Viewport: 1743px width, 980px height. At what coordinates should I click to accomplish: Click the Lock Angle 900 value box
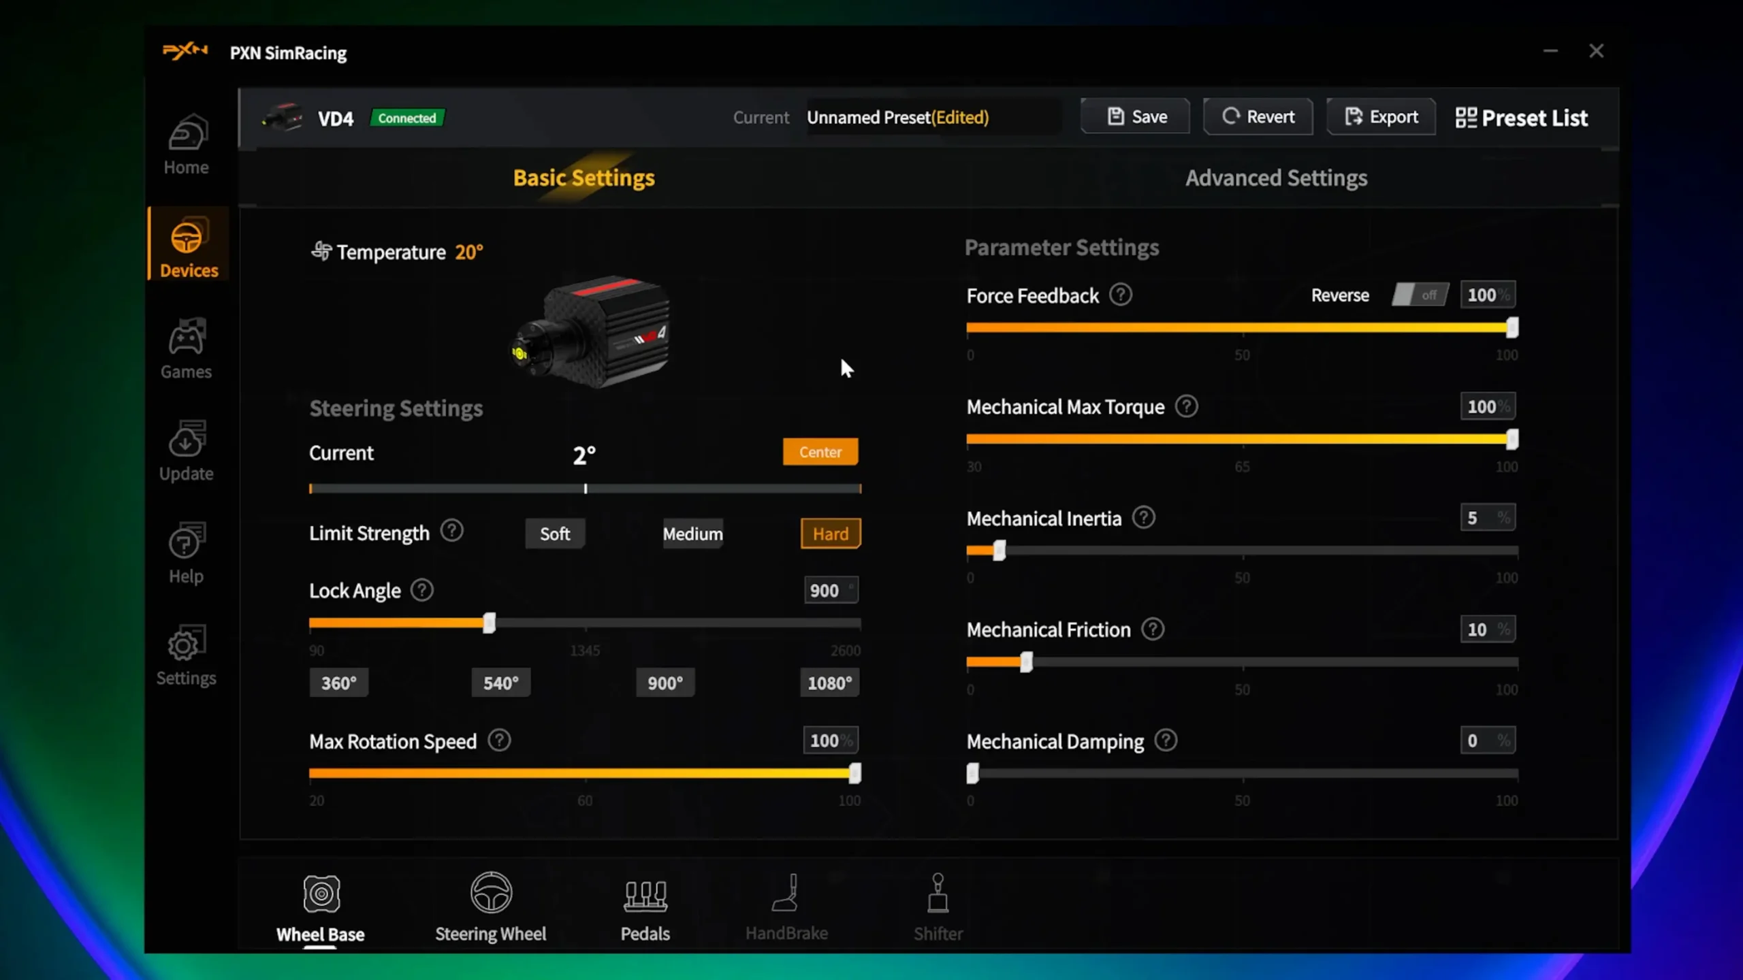[x=831, y=590]
